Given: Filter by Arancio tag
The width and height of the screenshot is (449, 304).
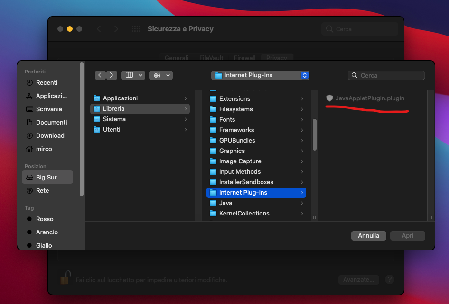Looking at the screenshot, I should pos(42,232).
